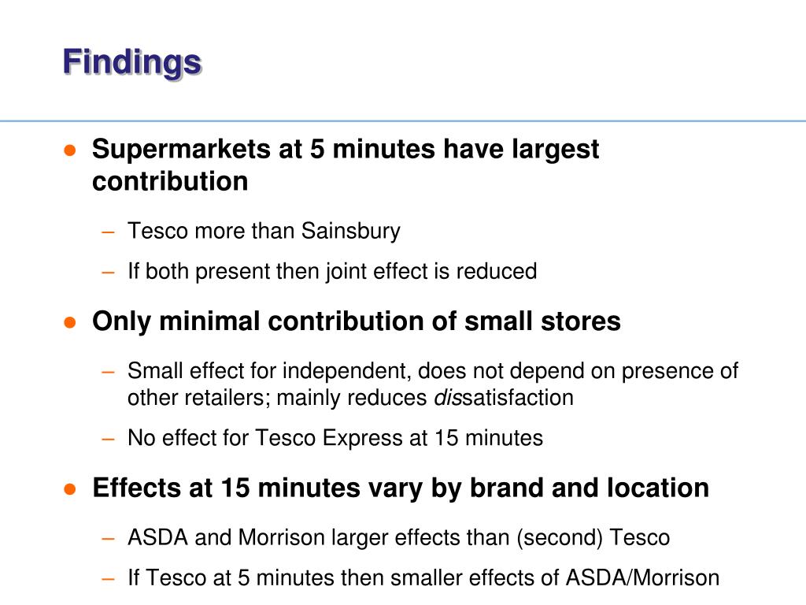Click the Findings slide title
This screenshot has height=605, width=806.
click(x=132, y=63)
